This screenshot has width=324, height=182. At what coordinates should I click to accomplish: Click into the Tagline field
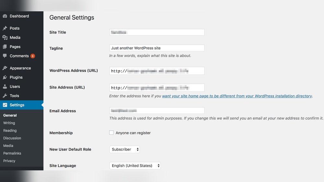tap(157, 48)
